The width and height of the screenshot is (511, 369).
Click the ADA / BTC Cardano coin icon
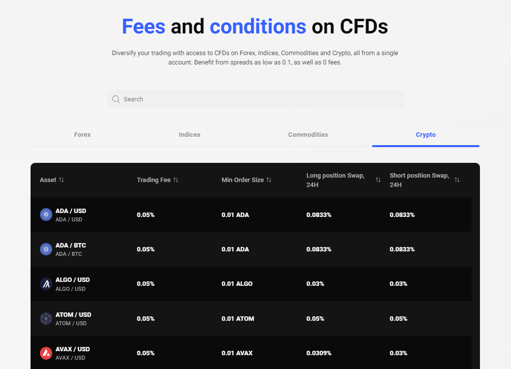tap(46, 249)
